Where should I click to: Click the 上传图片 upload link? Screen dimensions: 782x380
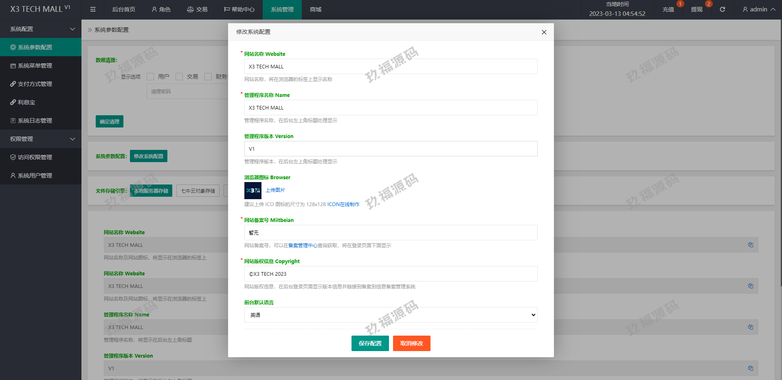[x=275, y=190]
